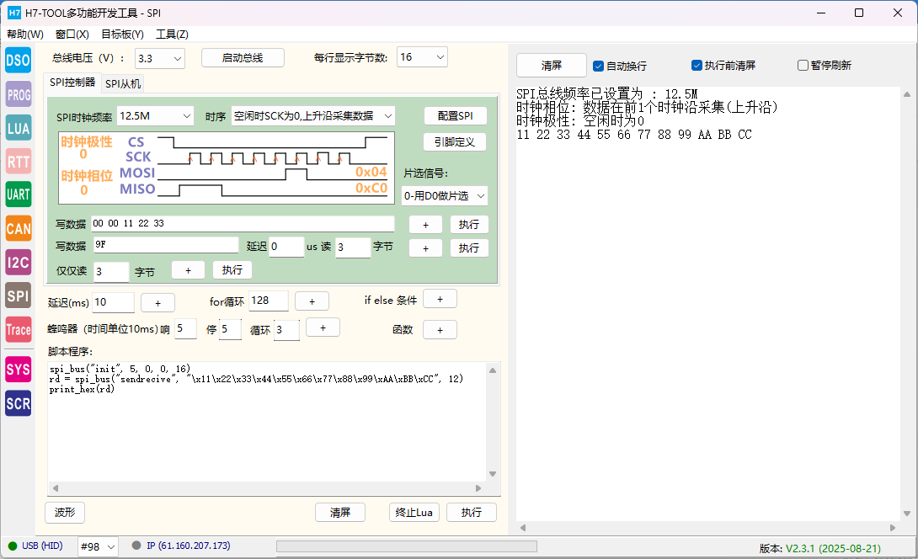Enable the 暂停刷新 checkbox
918x559 pixels.
coord(803,66)
